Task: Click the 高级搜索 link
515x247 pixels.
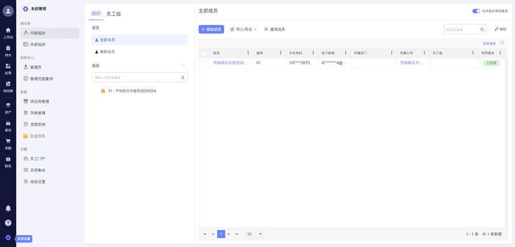Action: tap(489, 44)
